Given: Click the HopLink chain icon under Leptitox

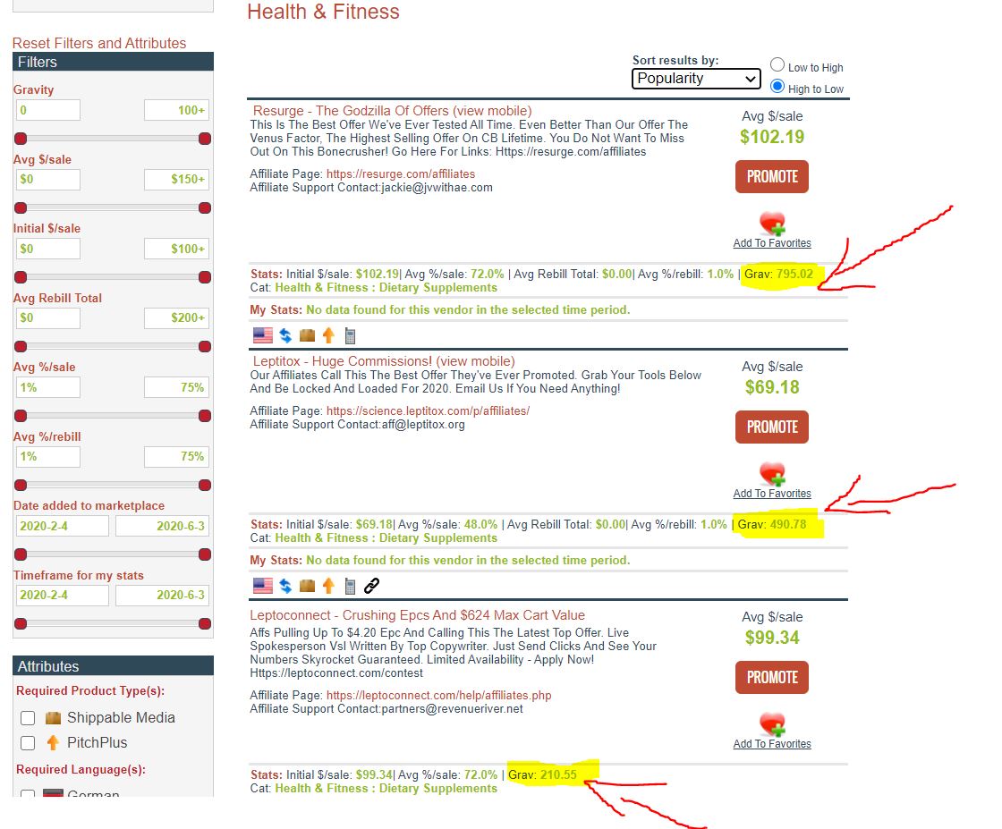Looking at the screenshot, I should (x=372, y=586).
